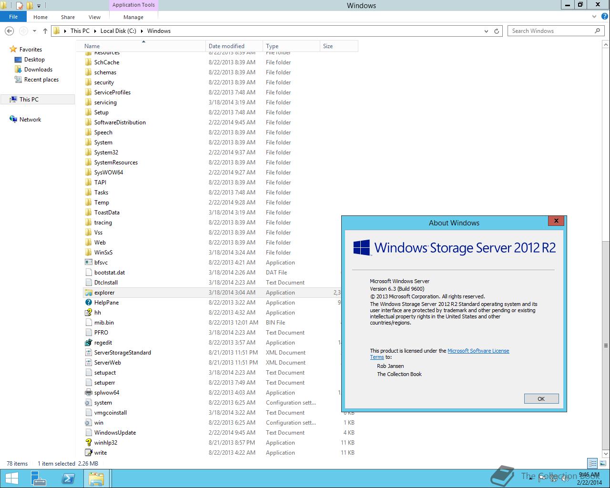The height and width of the screenshot is (488, 610).
Task: Select the win configuration settings icon
Action: click(x=88, y=423)
